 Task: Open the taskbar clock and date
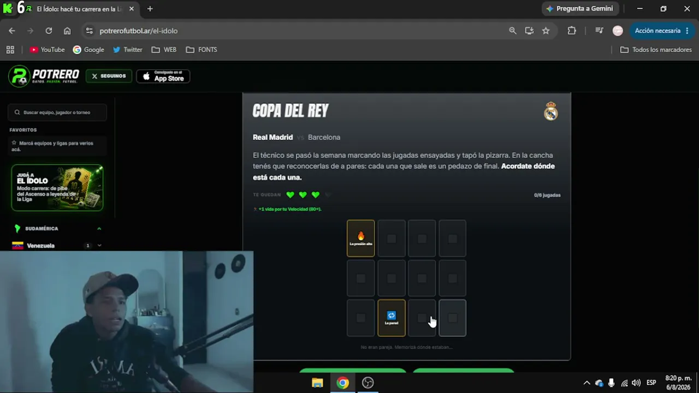[x=678, y=383]
